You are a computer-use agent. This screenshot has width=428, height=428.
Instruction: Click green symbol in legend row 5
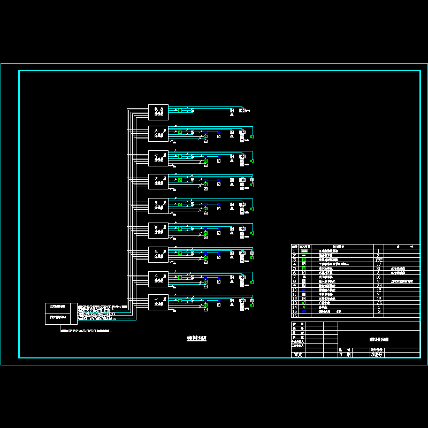(304, 269)
